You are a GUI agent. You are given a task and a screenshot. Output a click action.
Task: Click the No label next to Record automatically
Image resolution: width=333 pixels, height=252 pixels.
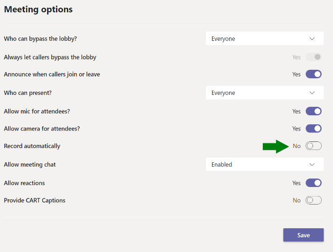pyautogui.click(x=296, y=146)
